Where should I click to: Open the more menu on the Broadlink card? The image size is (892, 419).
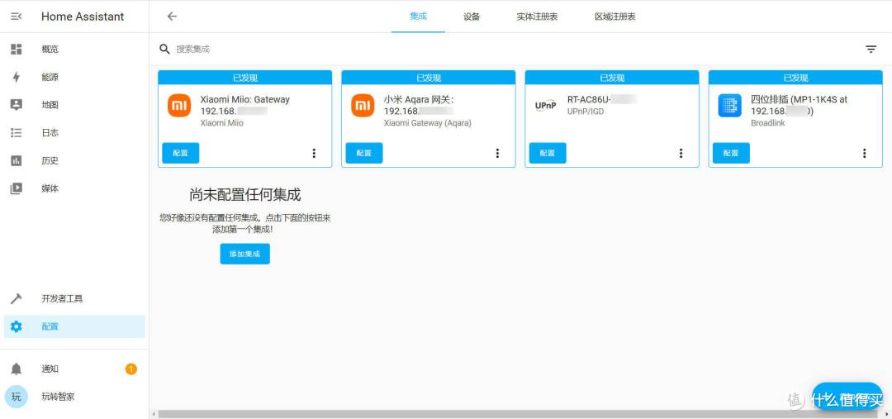tap(865, 153)
